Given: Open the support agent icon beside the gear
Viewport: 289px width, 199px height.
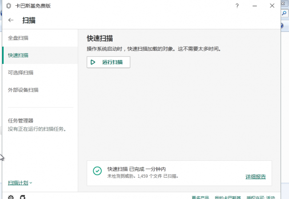Looking at the screenshot, I should (x=23, y=197).
